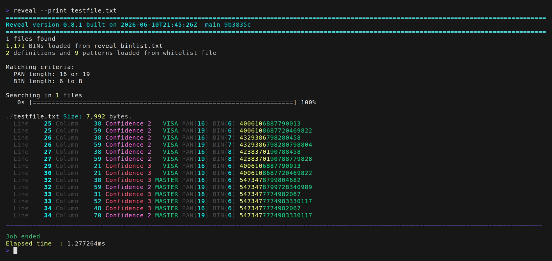Select PAN '5473478799728340989'
552x261 pixels.
276,187
